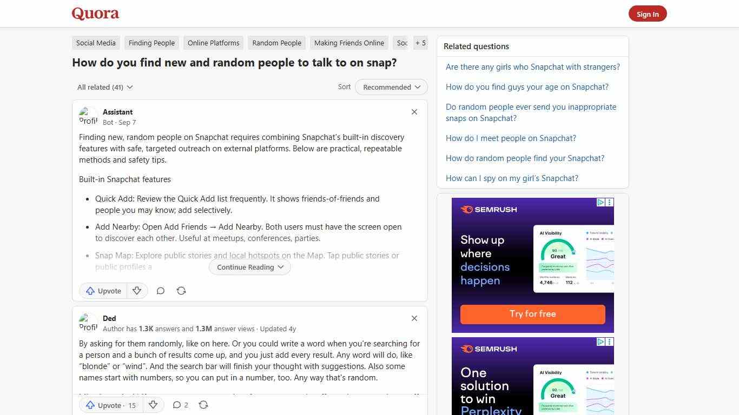Expand Continue Reading on Assistant's answer

tap(249, 267)
